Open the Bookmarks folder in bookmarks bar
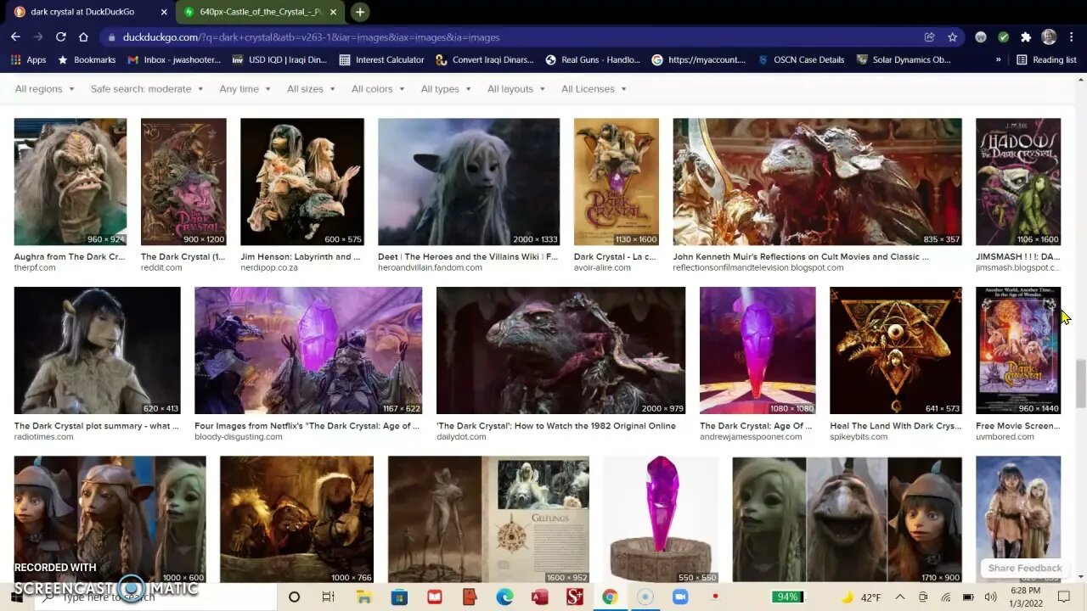Screen dimensions: 1087x611 tap(86, 60)
